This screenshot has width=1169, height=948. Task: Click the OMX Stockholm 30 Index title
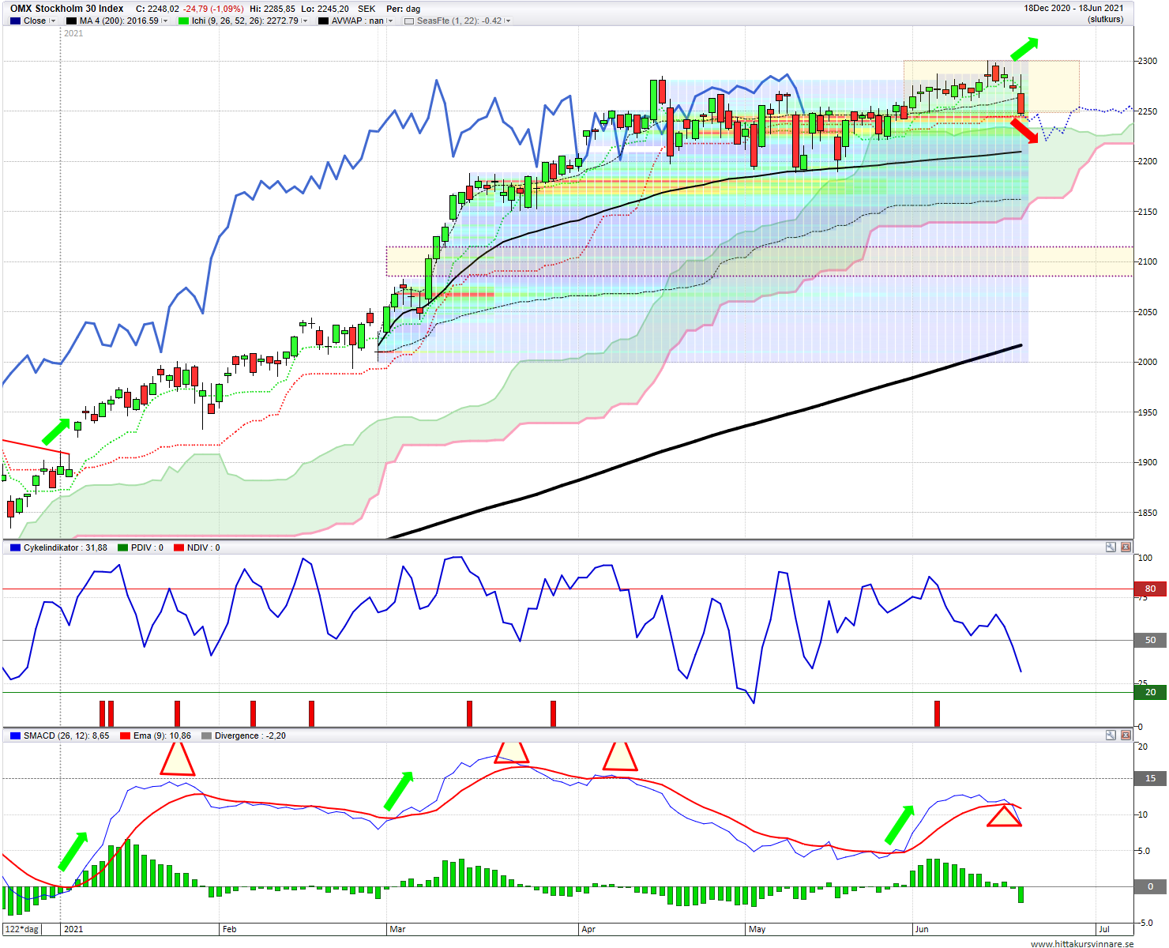66,9
